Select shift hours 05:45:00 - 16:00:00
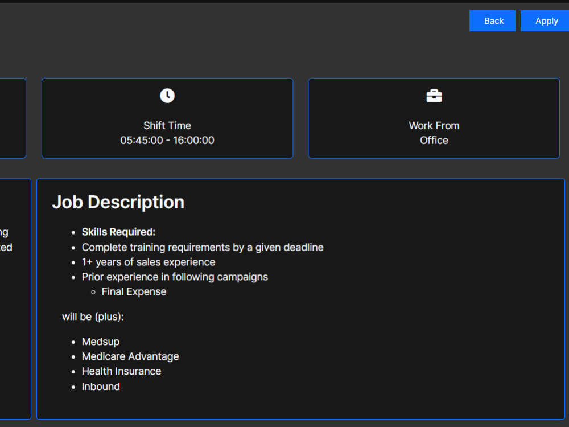The width and height of the screenshot is (569, 427). tap(167, 140)
